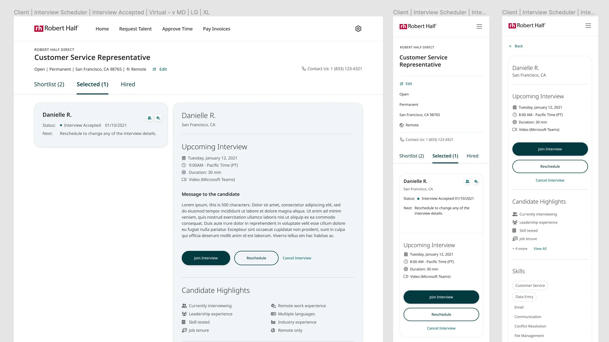Open Pay Invoices in top navigation

216,29
